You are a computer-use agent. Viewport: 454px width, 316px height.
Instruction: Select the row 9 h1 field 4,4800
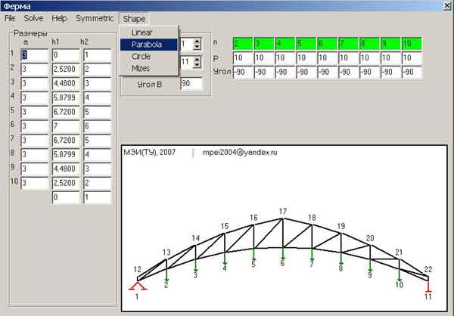pyautogui.click(x=66, y=169)
